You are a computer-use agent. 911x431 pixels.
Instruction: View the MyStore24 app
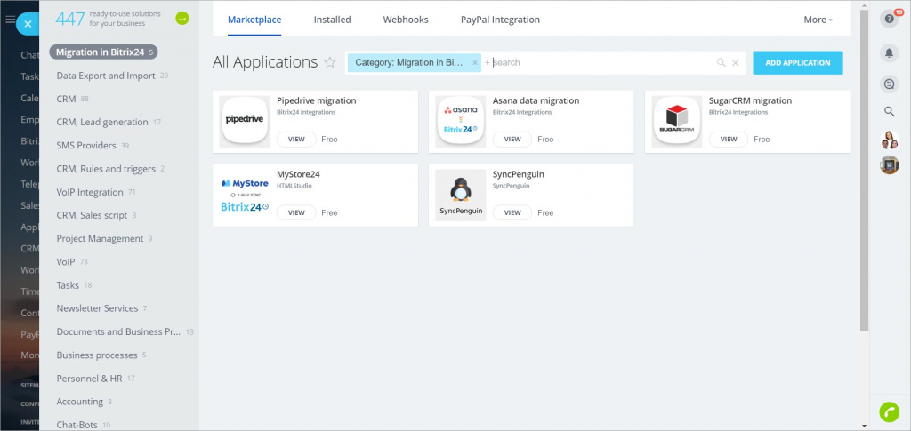pyautogui.click(x=296, y=213)
